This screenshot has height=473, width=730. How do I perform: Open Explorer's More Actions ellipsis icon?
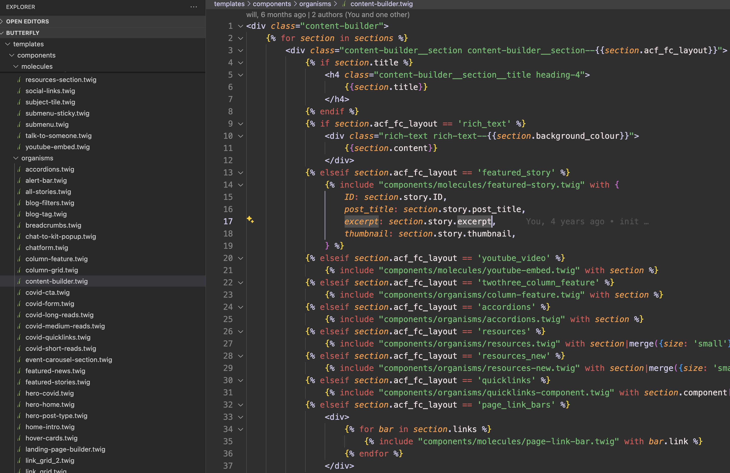pyautogui.click(x=193, y=7)
